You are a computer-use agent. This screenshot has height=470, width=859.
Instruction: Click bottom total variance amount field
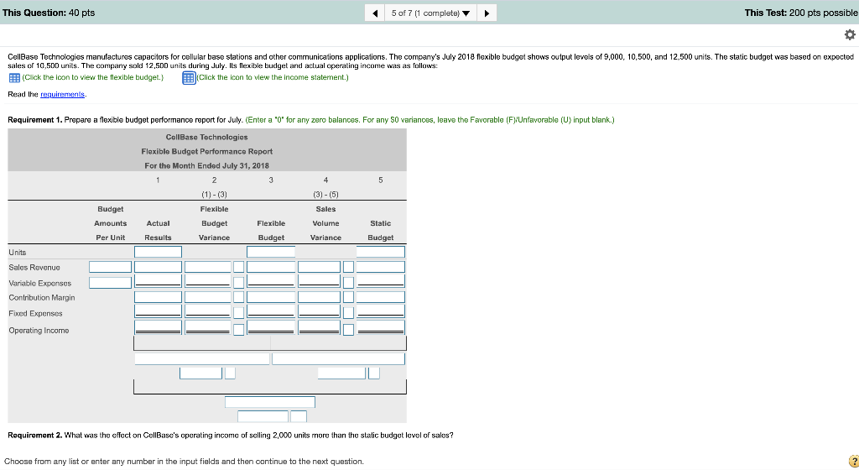coord(263,416)
